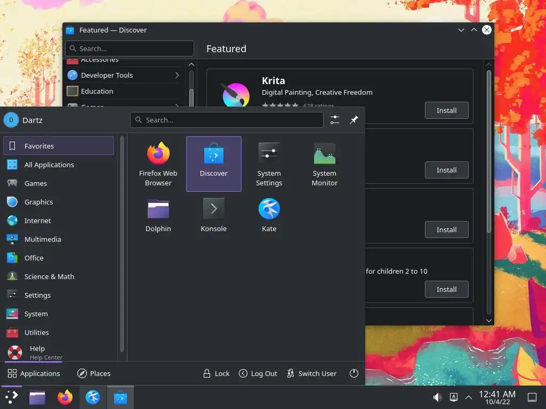Switch to Applications tab in launcher

click(34, 373)
